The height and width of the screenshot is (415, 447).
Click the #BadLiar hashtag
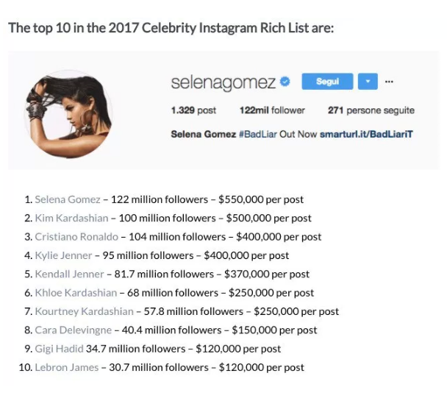click(258, 134)
